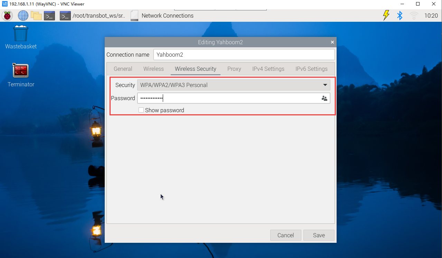Enable the Show password checkbox
This screenshot has width=442, height=258.
tap(141, 110)
